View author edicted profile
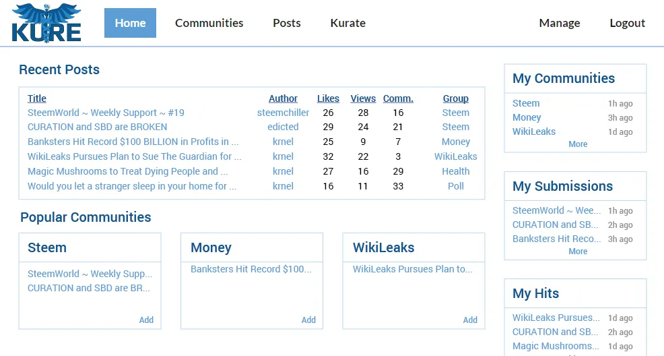 click(x=283, y=127)
